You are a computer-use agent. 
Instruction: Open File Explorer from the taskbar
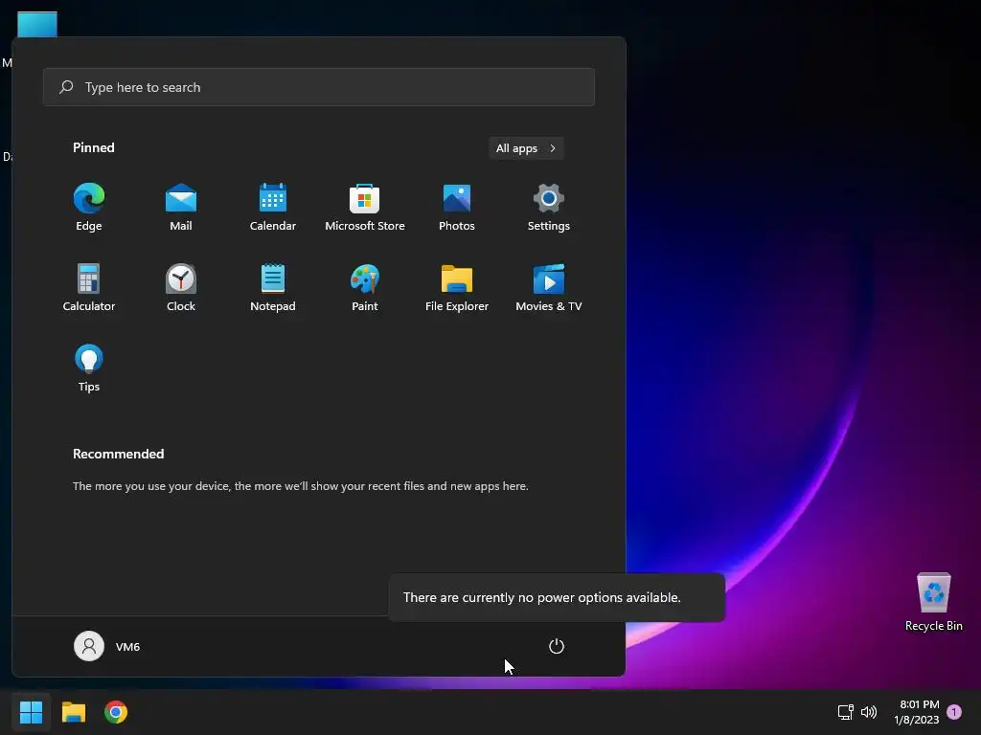(x=73, y=712)
